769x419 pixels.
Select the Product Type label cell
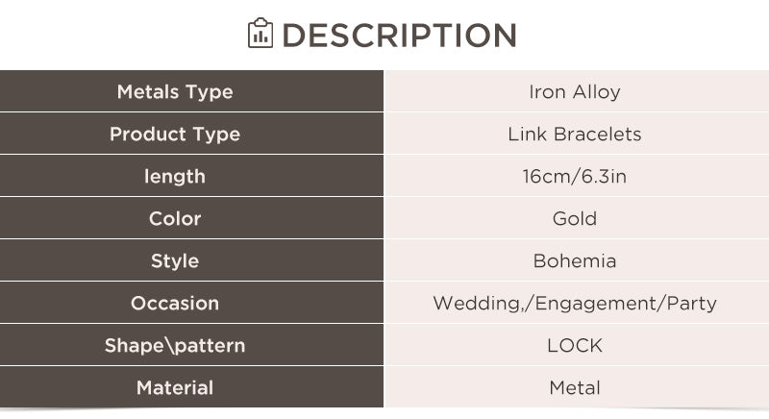pos(191,134)
